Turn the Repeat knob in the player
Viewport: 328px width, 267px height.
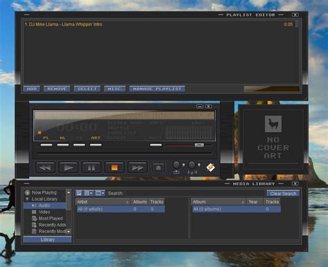pyautogui.click(x=176, y=165)
